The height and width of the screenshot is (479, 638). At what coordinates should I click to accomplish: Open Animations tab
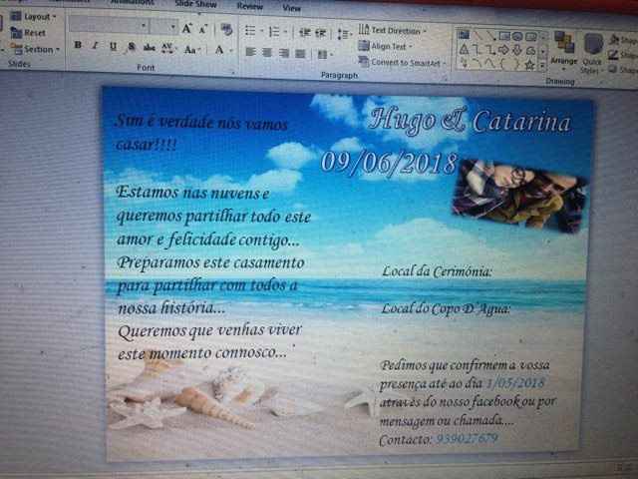point(133,2)
